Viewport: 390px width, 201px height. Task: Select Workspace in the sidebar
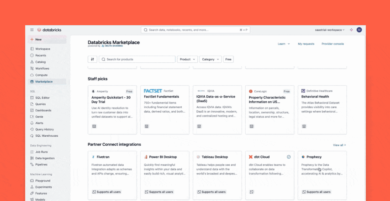tap(47, 49)
